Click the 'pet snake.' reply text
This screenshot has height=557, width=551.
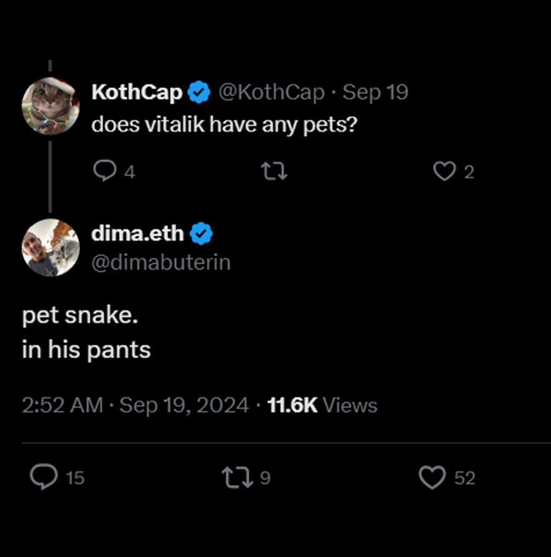(80, 315)
